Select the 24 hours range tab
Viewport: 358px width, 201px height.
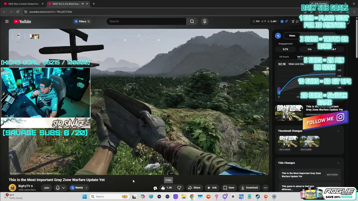[x=284, y=57]
